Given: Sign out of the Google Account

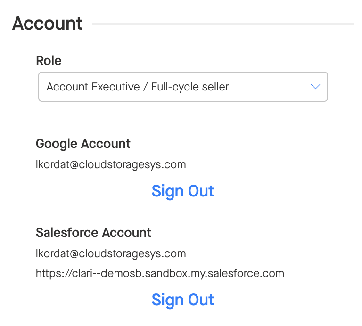Looking at the screenshot, I should (x=183, y=191).
